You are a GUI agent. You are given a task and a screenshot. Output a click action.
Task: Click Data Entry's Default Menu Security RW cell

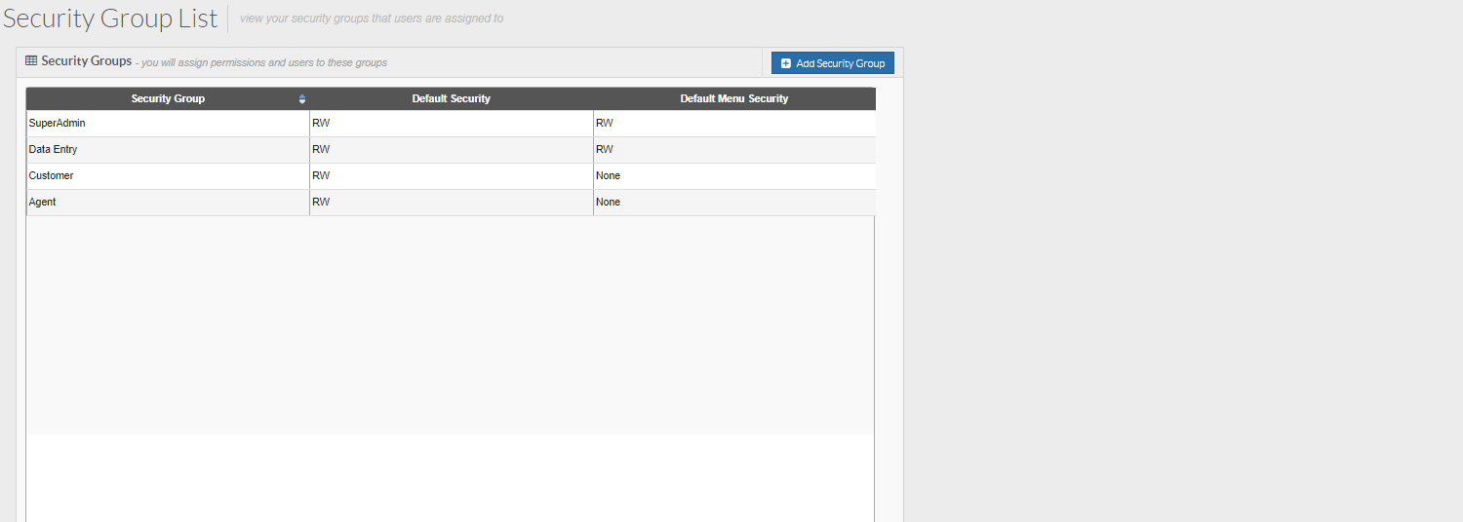tap(605, 150)
